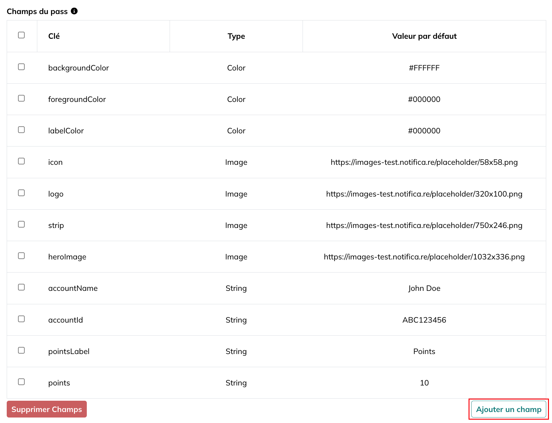Check the backgroundColor row checkbox

[x=21, y=67]
